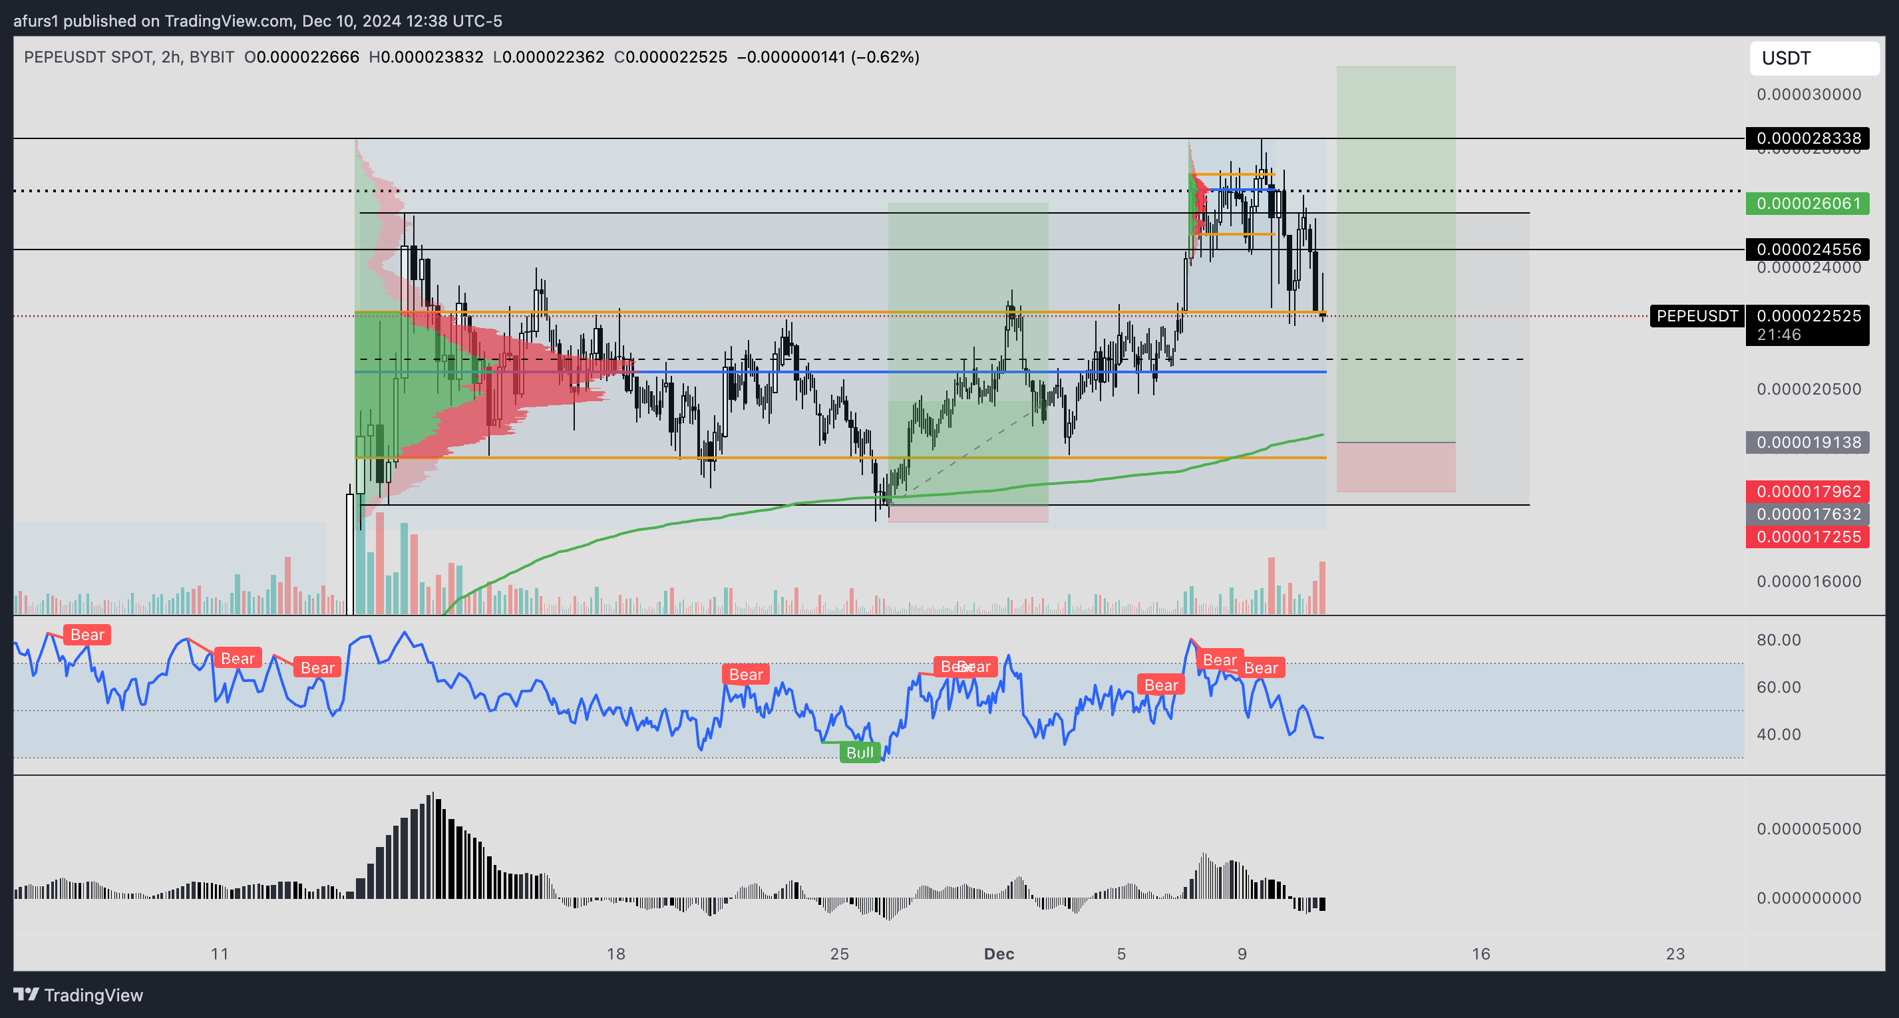Click the low value L0.000022362
This screenshot has height=1018, width=1899.
click(x=548, y=57)
